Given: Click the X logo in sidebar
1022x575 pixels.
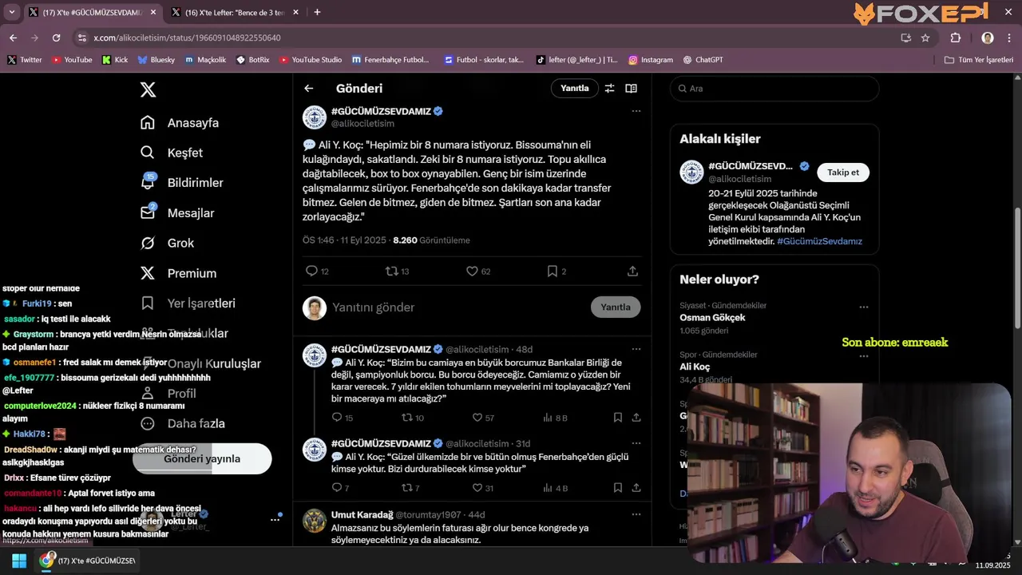Looking at the screenshot, I should 148,89.
